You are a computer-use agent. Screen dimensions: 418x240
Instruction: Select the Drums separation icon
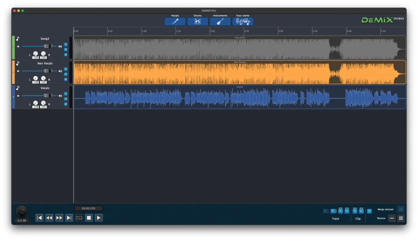pyautogui.click(x=198, y=22)
